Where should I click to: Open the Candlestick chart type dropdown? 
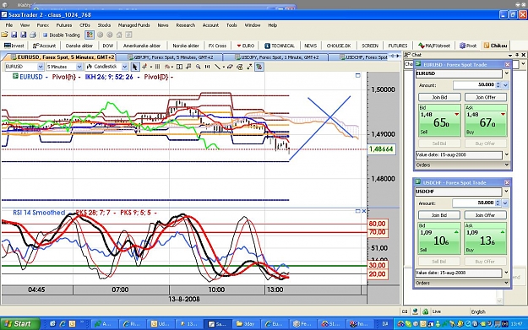click(x=124, y=67)
